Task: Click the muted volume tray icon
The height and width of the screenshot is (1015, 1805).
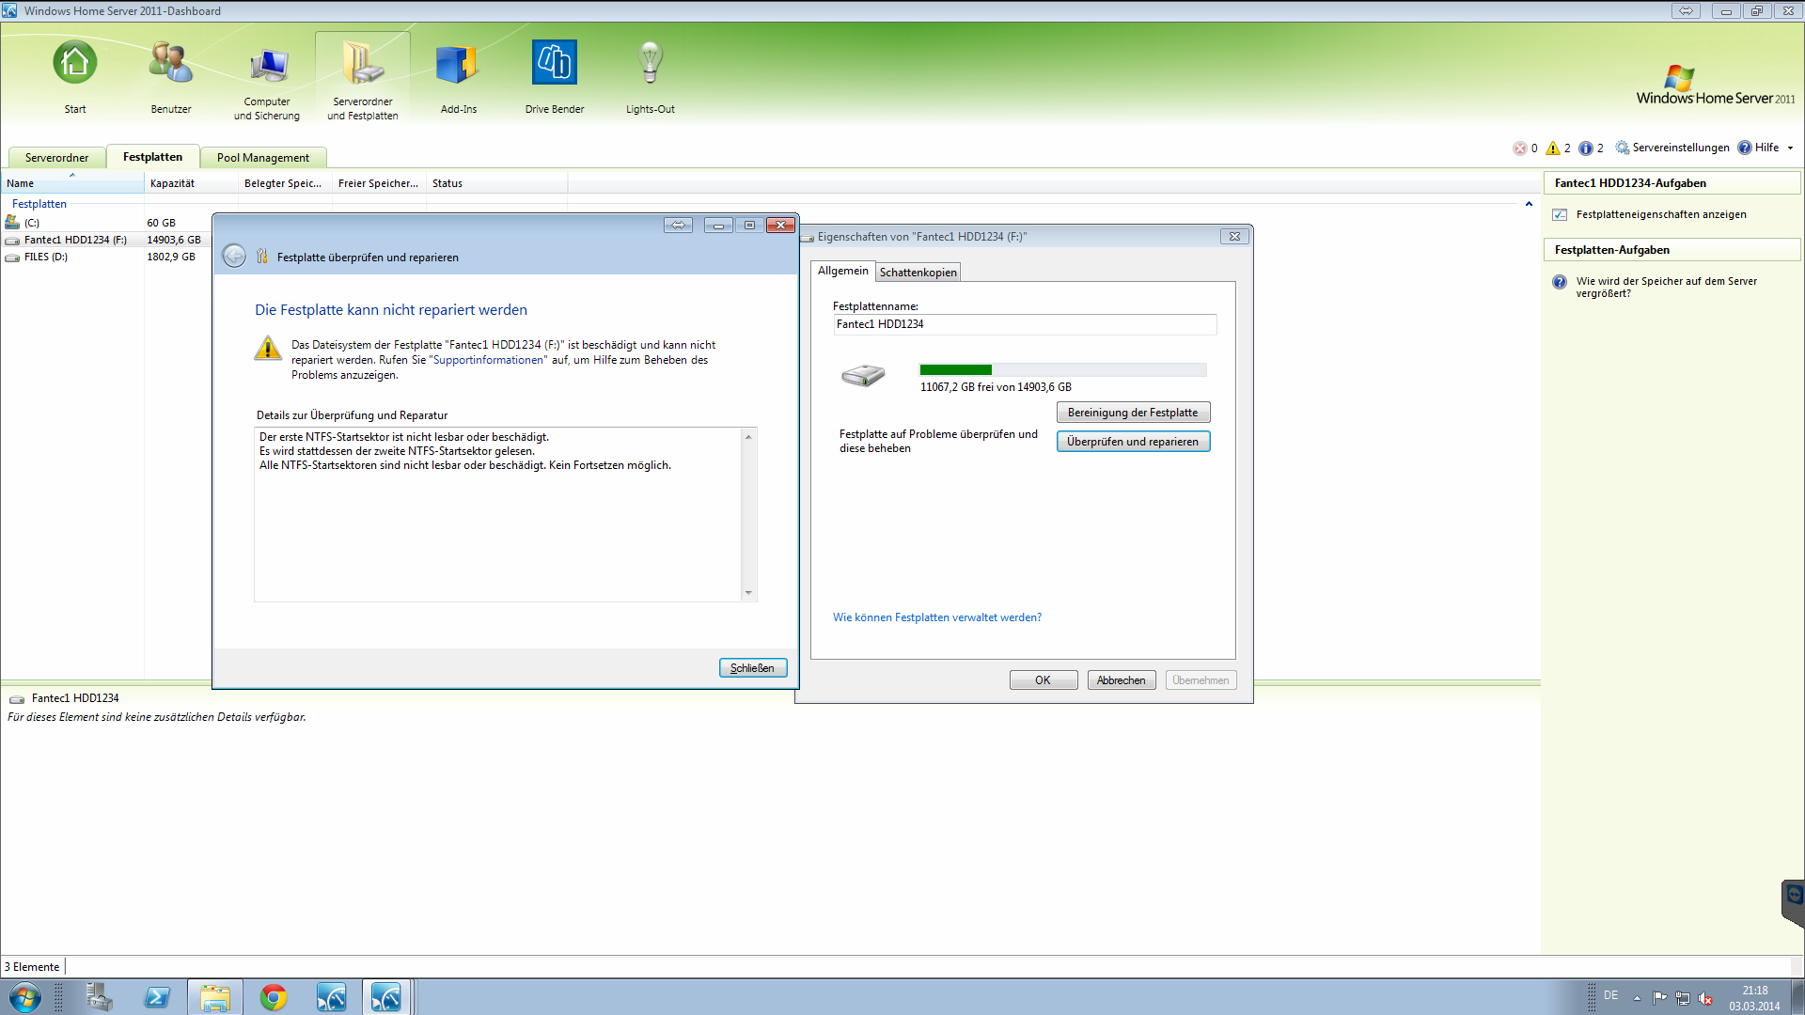Action: (x=1705, y=998)
